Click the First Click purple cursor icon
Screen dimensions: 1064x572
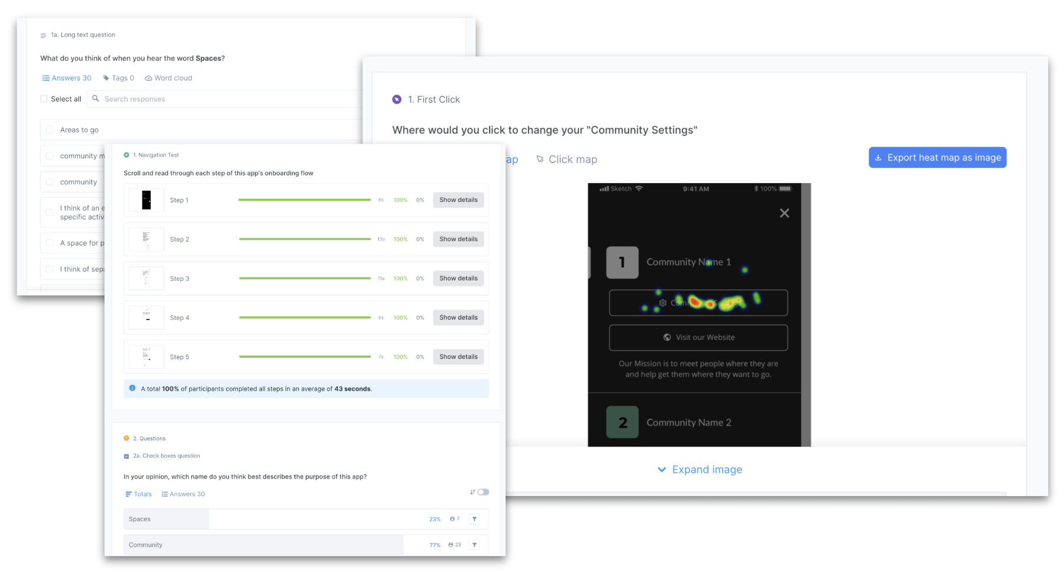(x=397, y=99)
